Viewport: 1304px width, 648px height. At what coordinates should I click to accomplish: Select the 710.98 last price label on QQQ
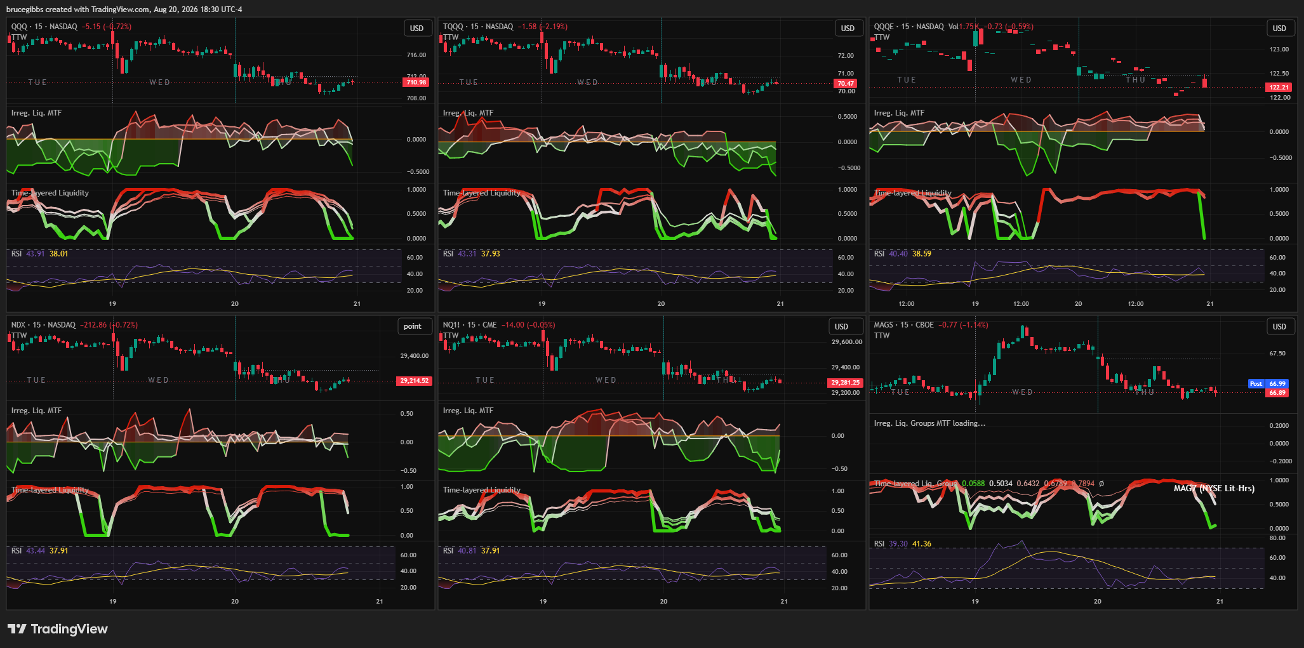click(416, 83)
